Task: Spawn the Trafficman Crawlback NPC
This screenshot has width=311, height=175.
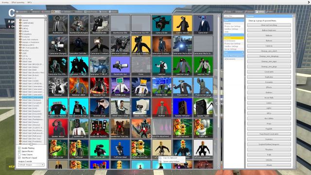Action: point(203,149)
